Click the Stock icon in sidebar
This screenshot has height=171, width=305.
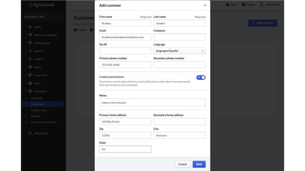30,83
